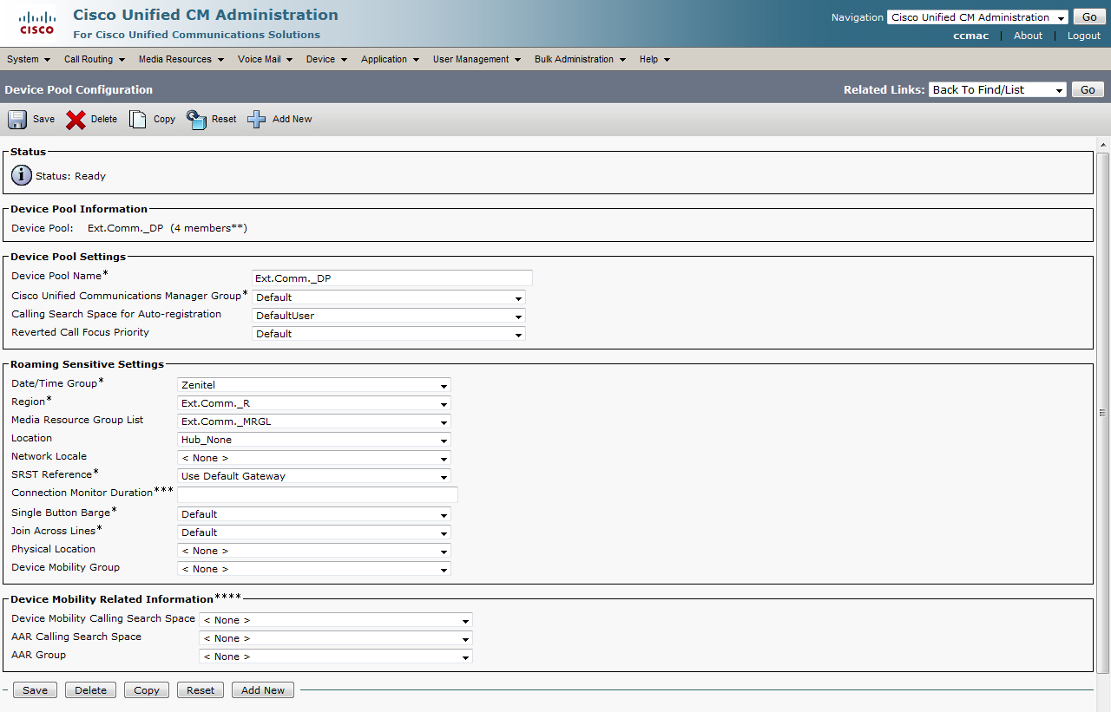Open the SRST Reference dropdown

click(x=314, y=476)
